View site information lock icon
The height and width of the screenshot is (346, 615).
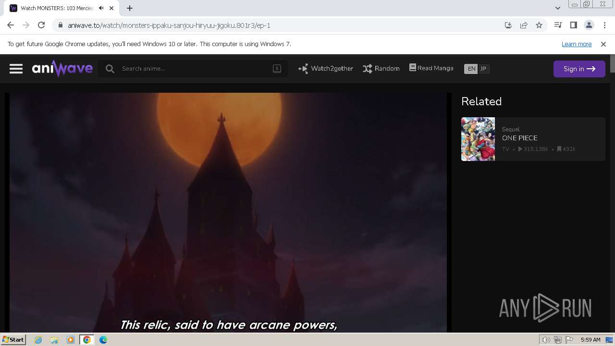(x=60, y=25)
